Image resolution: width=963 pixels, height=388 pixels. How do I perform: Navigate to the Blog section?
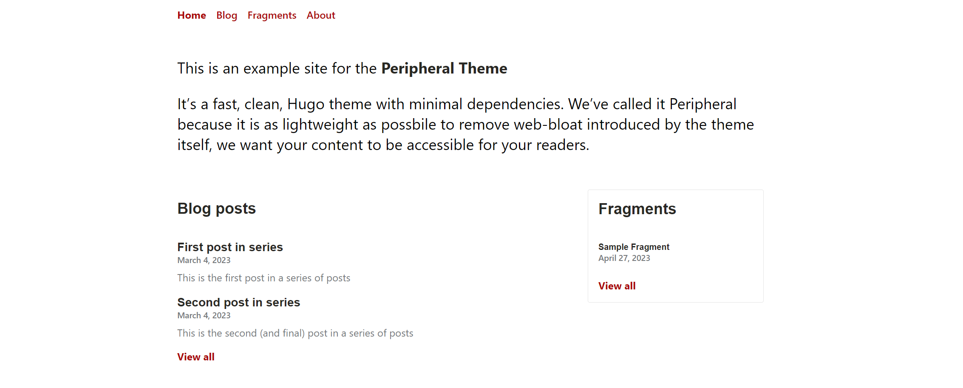click(x=227, y=15)
